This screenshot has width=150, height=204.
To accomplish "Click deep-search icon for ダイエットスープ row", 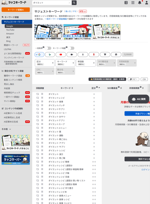I will [x=38, y=124].
